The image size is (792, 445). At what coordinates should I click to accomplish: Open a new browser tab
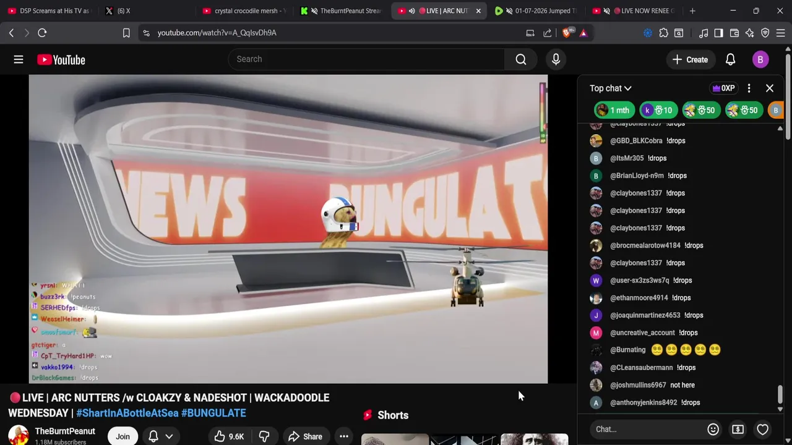pos(692,11)
